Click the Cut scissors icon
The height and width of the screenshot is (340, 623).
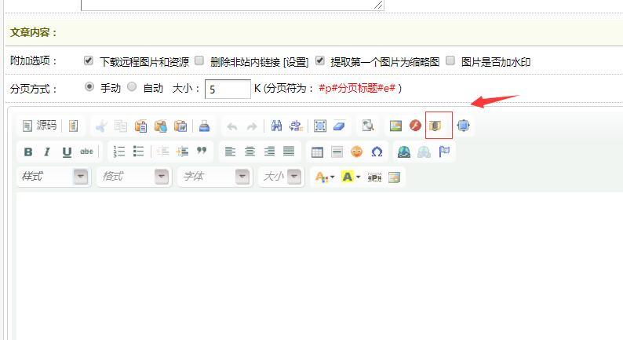click(x=102, y=126)
